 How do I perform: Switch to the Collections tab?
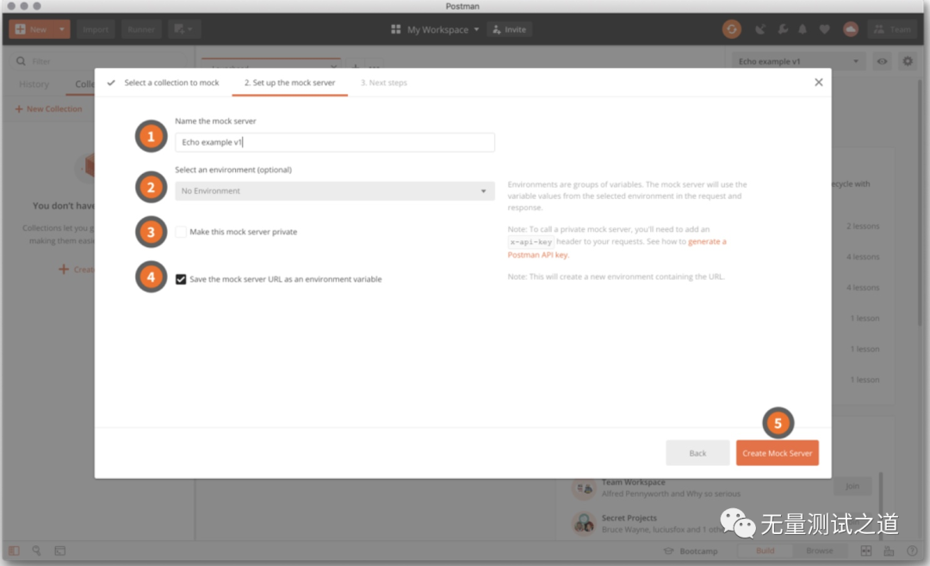point(84,84)
